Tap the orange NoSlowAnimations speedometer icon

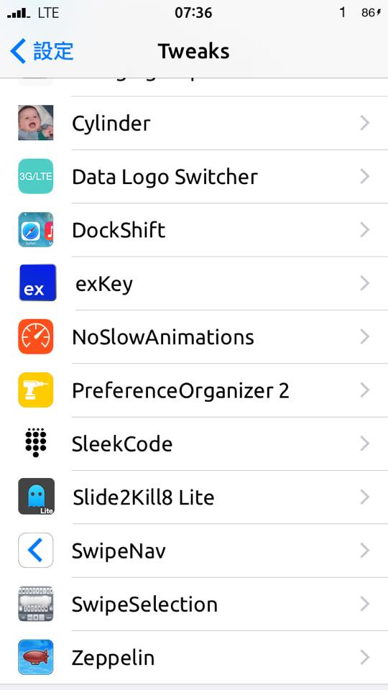36,336
